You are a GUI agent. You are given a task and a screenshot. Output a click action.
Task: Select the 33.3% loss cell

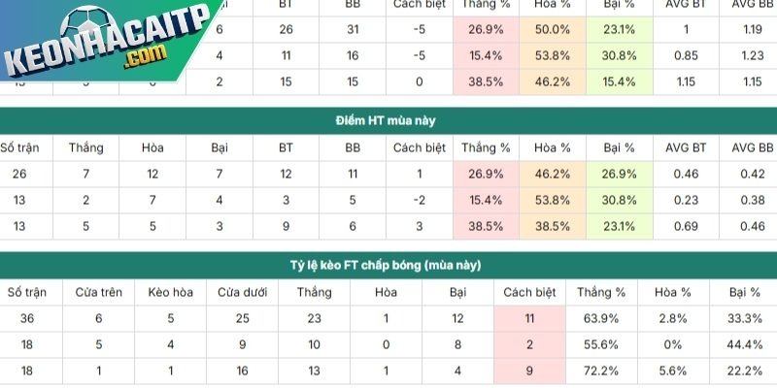point(744,318)
